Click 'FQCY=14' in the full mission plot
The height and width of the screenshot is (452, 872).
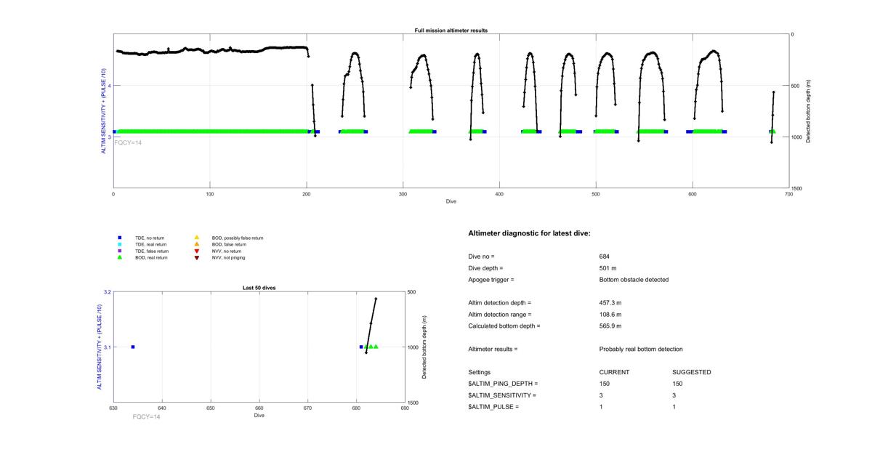tap(129, 142)
